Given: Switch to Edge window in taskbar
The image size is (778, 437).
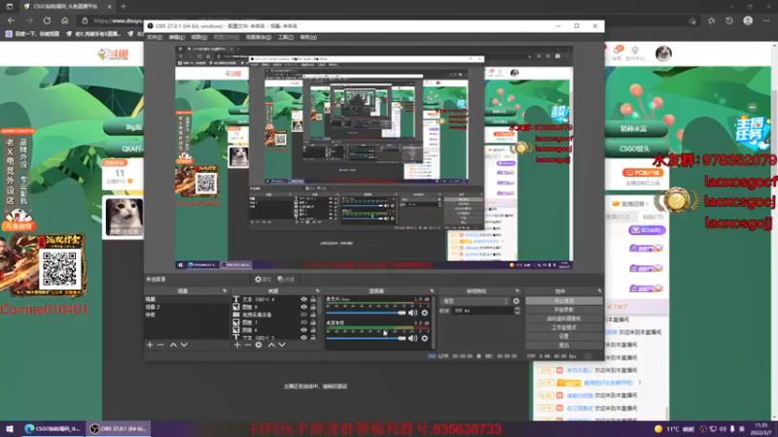Looking at the screenshot, I should pyautogui.click(x=53, y=428).
